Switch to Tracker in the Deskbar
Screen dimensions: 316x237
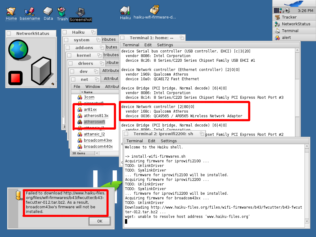294,17
